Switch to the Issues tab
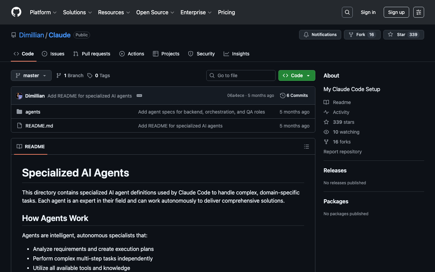Screen dimensions: 435x272 (53, 54)
